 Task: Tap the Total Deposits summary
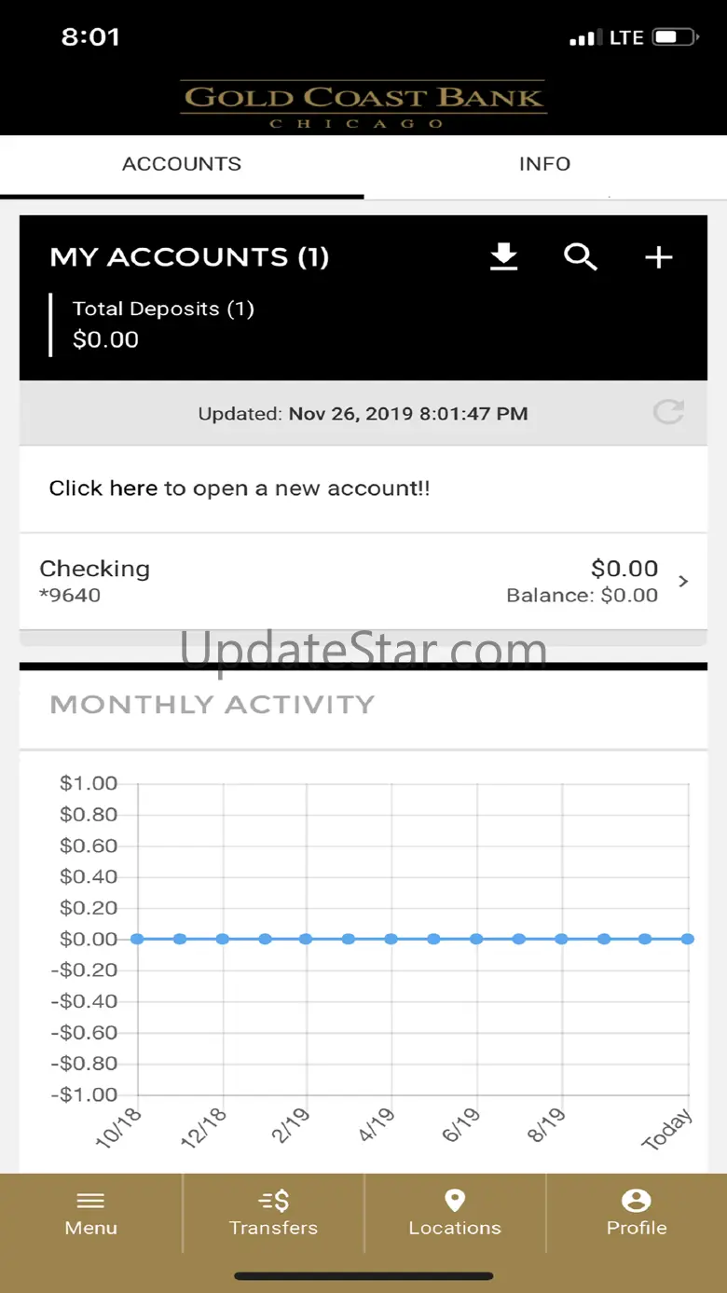click(163, 323)
